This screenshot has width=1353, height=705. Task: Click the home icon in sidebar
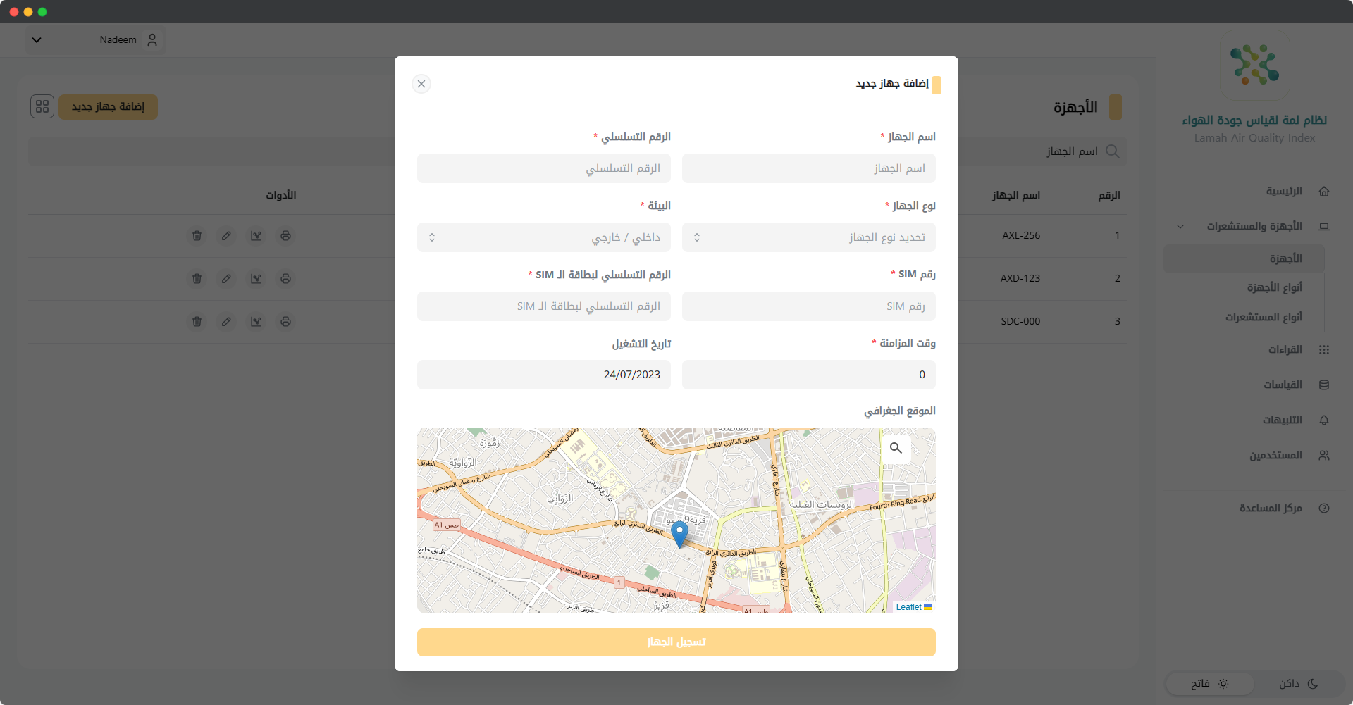click(x=1324, y=192)
